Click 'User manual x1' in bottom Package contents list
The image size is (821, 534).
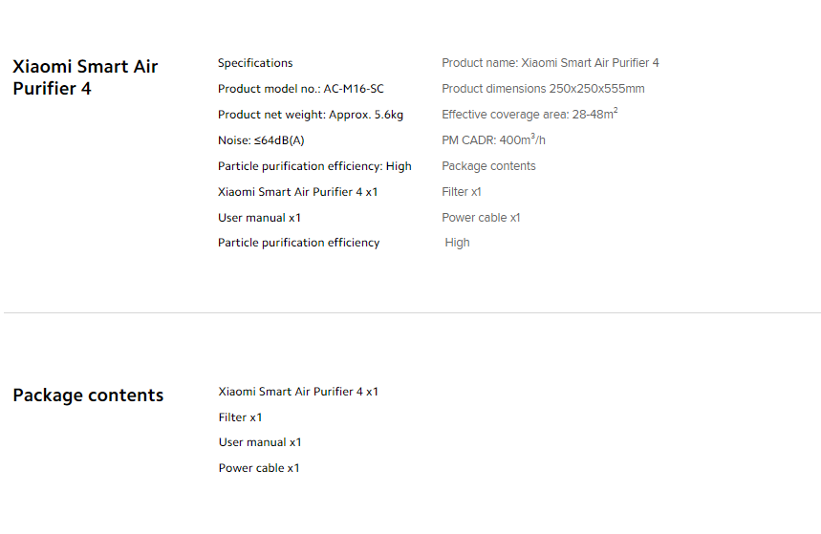(260, 442)
